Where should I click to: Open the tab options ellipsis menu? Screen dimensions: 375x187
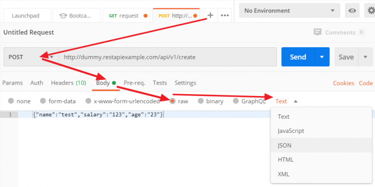click(225, 16)
